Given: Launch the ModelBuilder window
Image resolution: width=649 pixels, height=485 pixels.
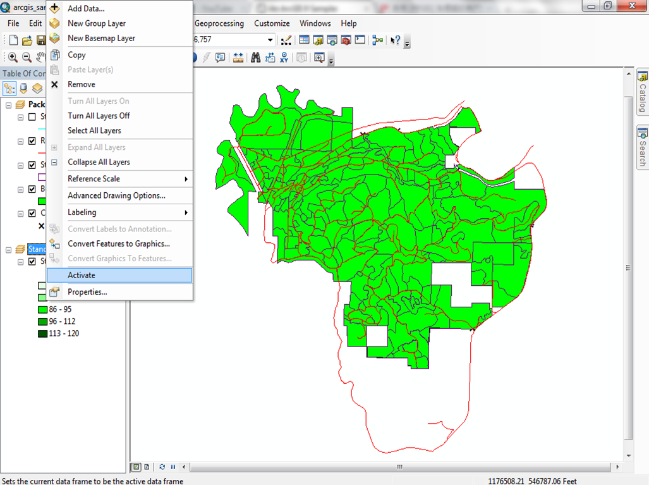Looking at the screenshot, I should [377, 40].
